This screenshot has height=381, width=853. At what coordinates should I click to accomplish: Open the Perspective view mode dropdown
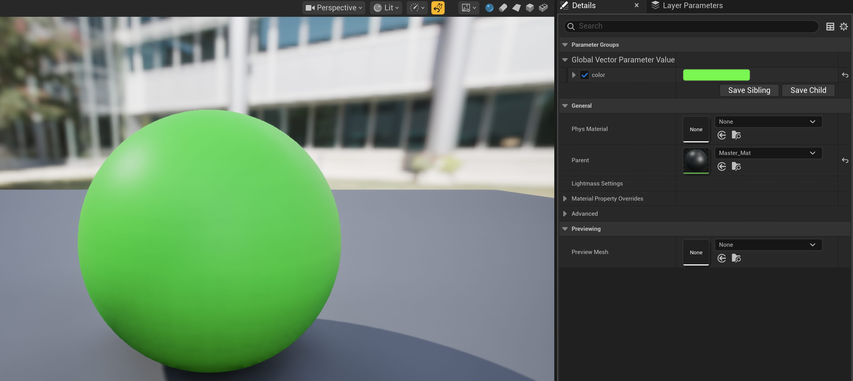[x=334, y=8]
